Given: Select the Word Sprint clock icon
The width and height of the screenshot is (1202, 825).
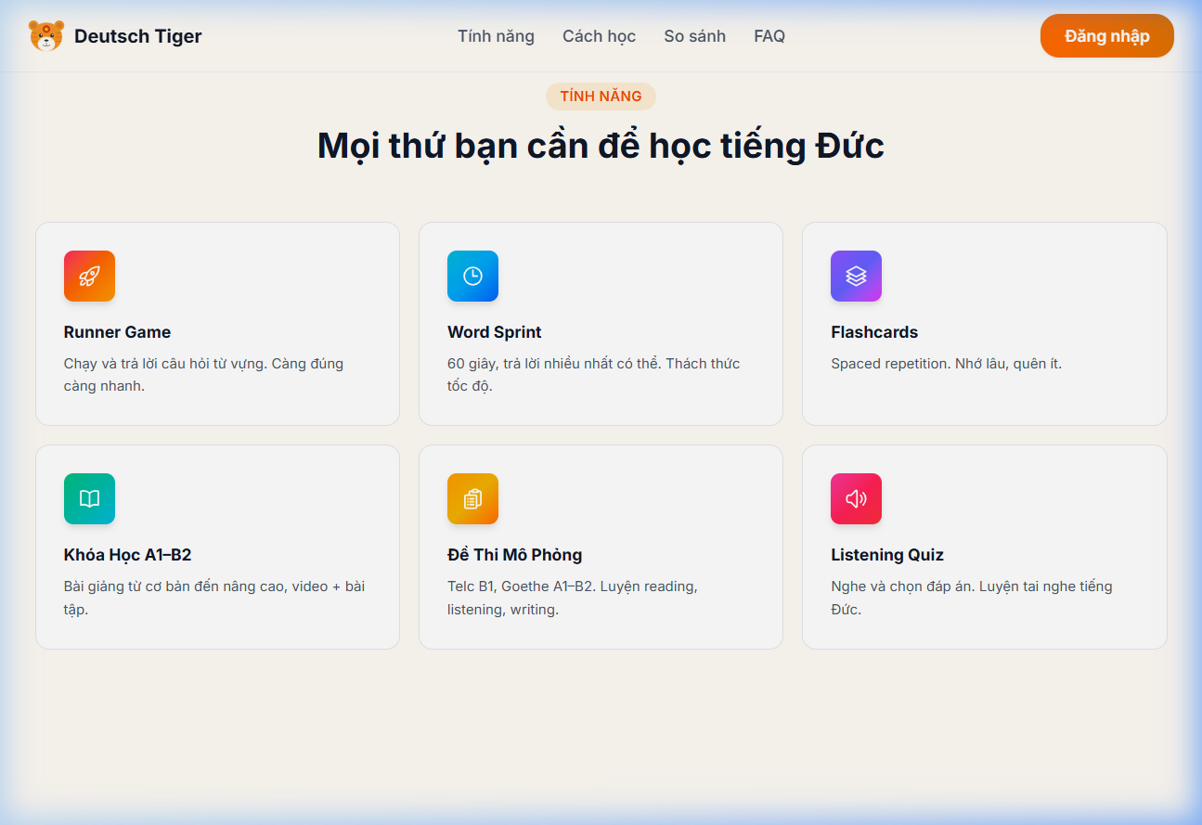Looking at the screenshot, I should (x=472, y=276).
